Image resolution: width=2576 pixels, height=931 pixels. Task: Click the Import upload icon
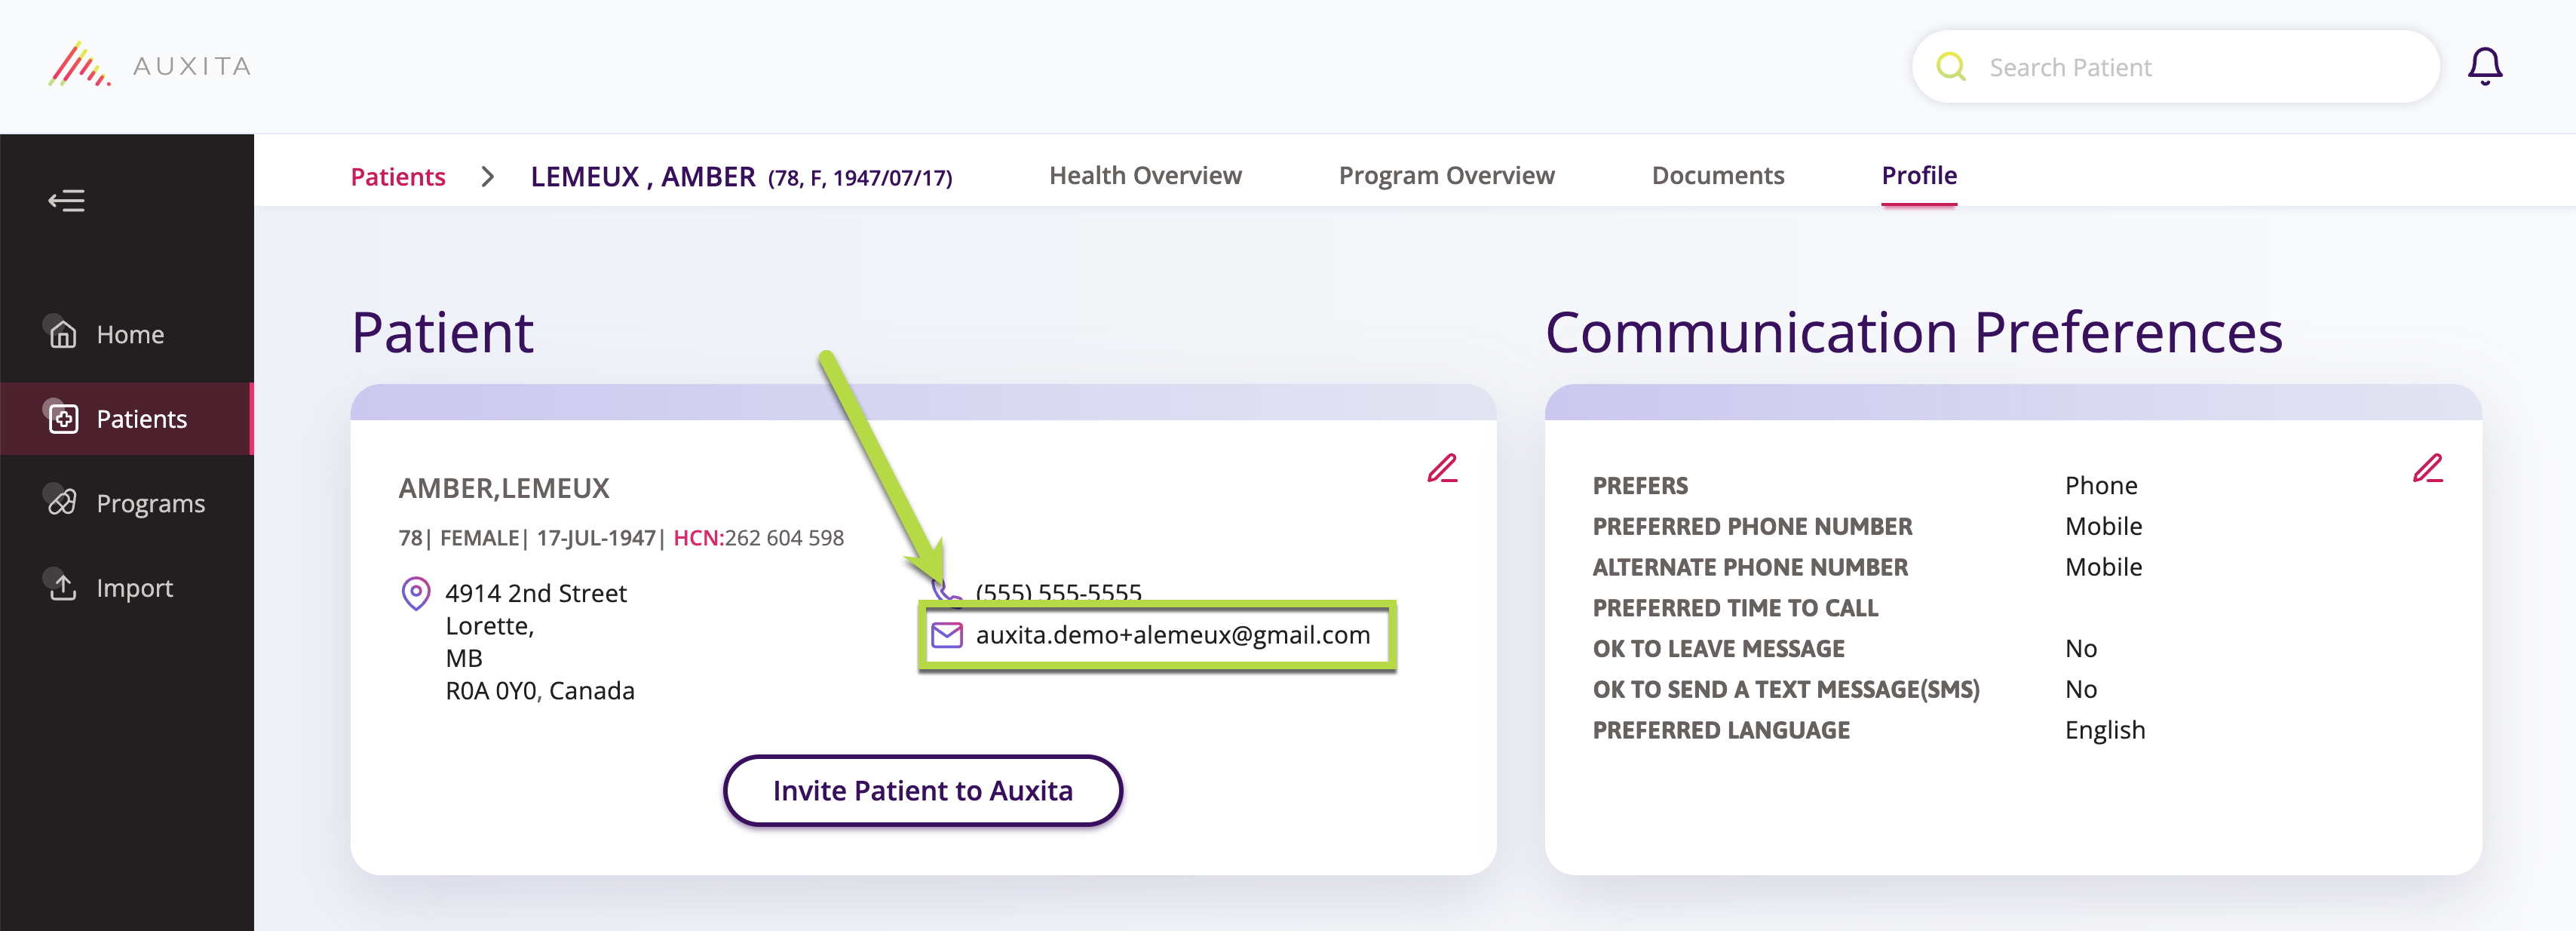click(x=63, y=587)
